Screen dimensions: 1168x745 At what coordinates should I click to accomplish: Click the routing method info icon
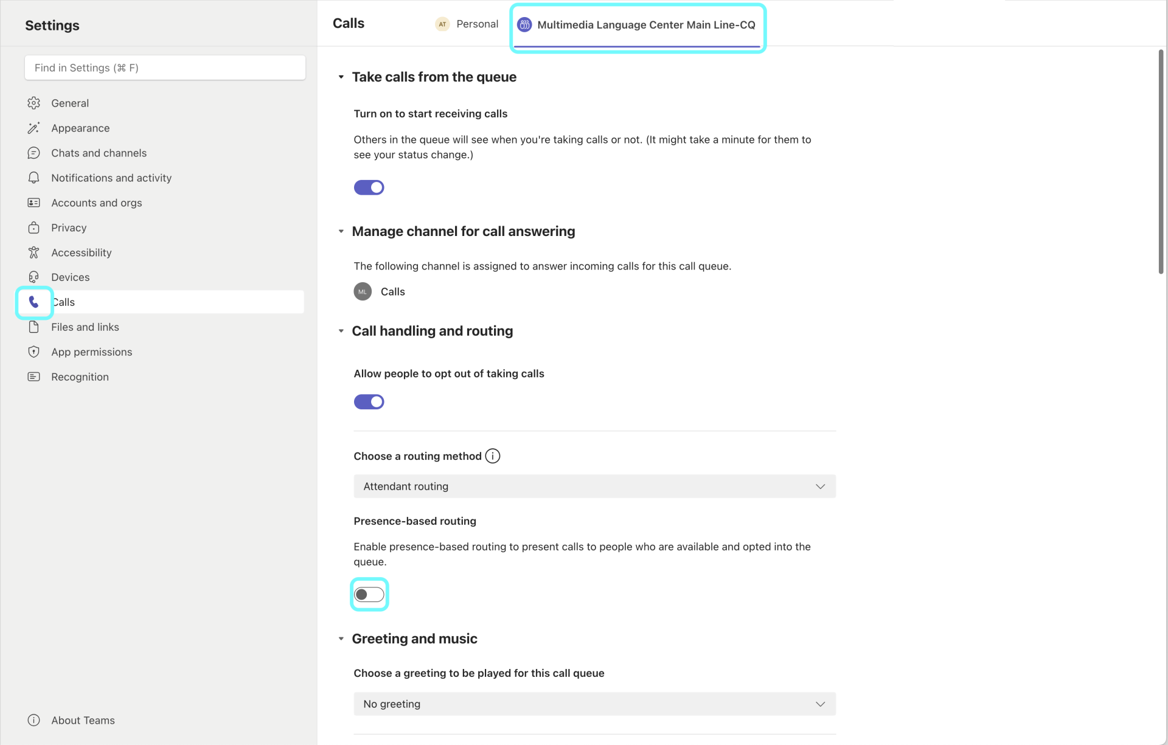493,456
